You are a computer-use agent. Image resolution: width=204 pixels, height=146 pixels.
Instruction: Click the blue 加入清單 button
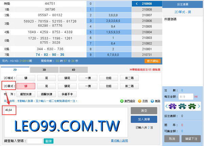pyautogui.click(x=144, y=119)
